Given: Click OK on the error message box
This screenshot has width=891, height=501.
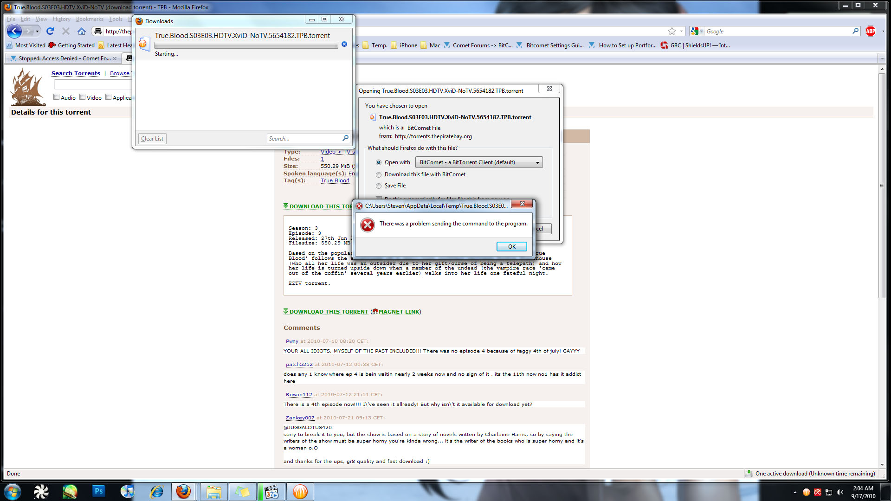Looking at the screenshot, I should (511, 247).
